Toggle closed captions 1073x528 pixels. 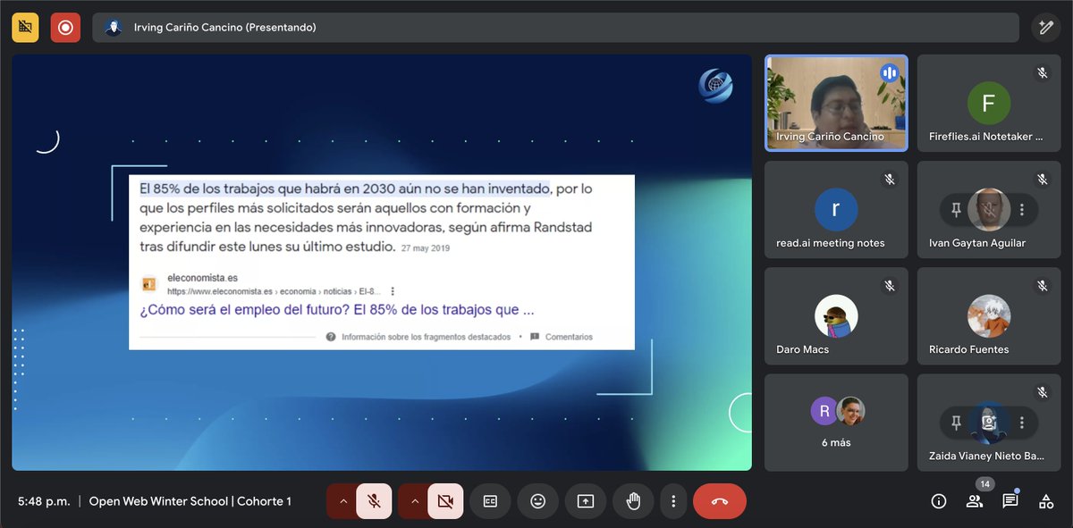tap(490, 501)
